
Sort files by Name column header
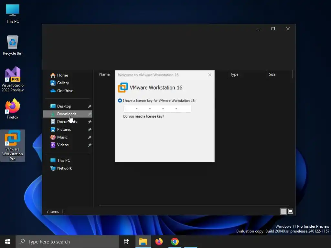[104, 74]
